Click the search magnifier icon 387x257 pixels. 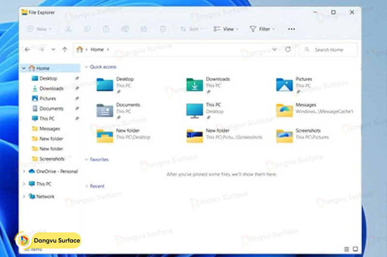pos(307,50)
